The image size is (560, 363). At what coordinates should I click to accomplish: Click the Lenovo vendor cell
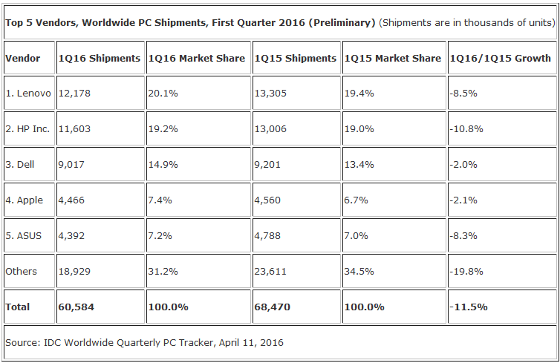[28, 93]
